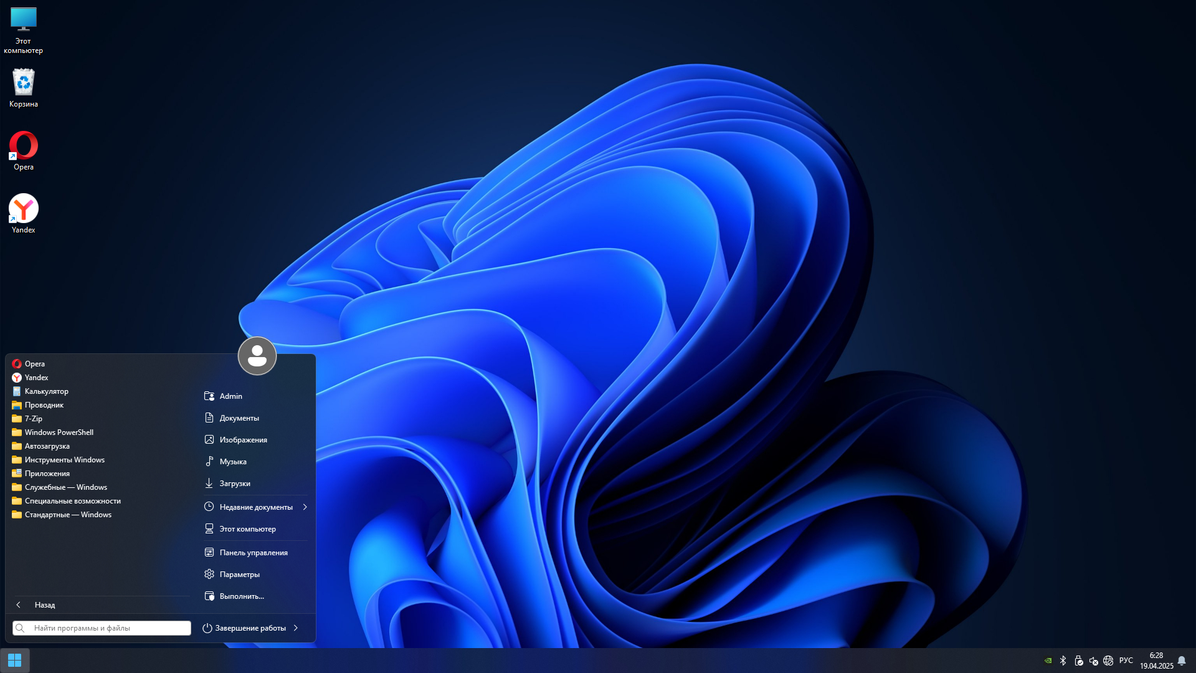
Task: Select the Yandex desktop shortcut
Action: 24,213
